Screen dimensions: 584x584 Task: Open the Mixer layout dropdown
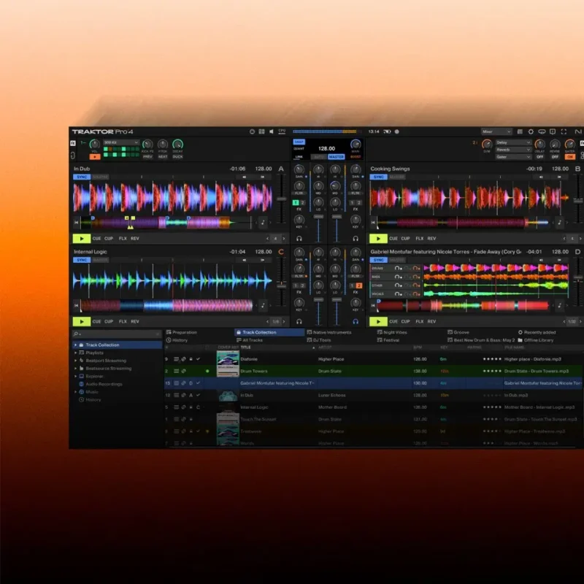(x=496, y=131)
